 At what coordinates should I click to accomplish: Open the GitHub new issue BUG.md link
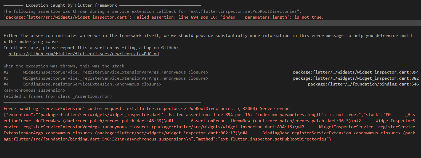[84, 54]
